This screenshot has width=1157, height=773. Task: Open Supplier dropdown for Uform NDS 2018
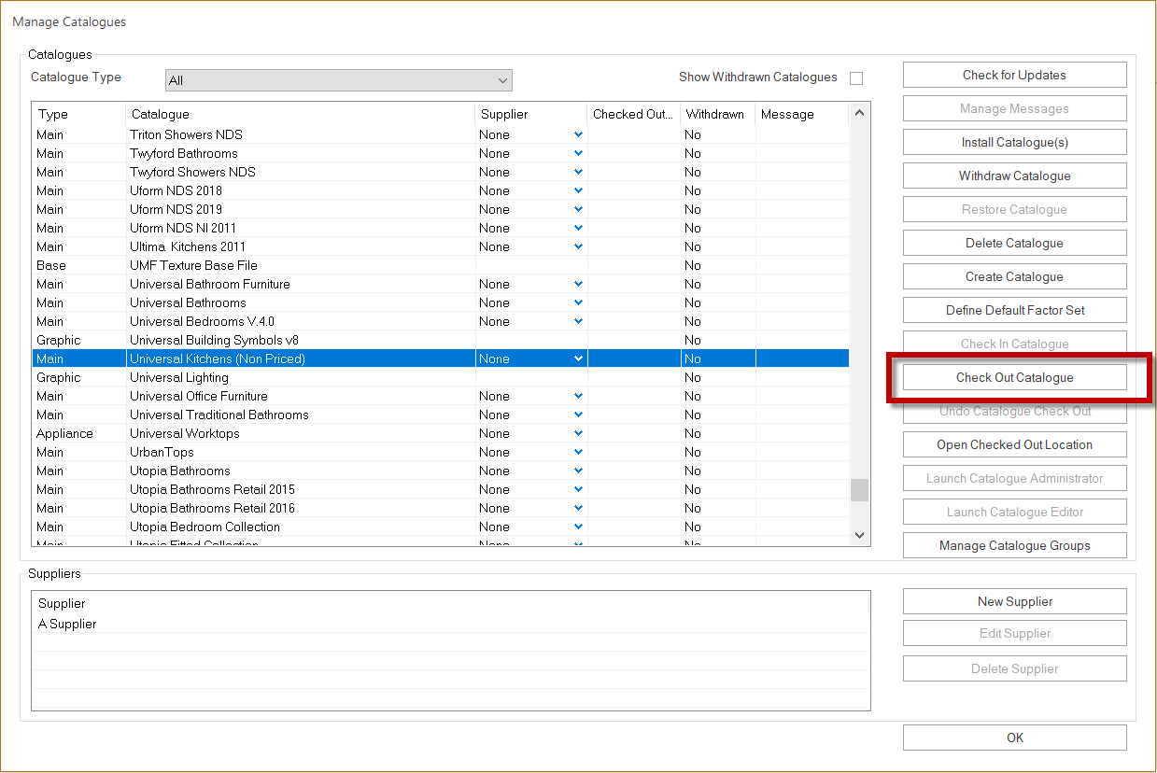(x=578, y=190)
